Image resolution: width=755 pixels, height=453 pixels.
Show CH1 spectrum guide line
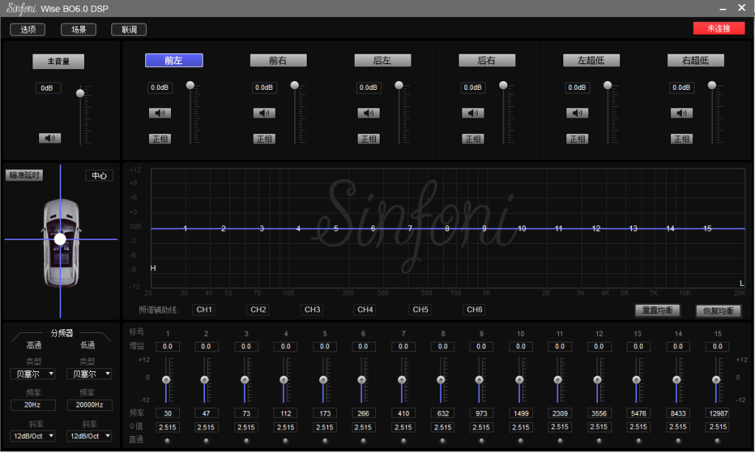tap(204, 309)
